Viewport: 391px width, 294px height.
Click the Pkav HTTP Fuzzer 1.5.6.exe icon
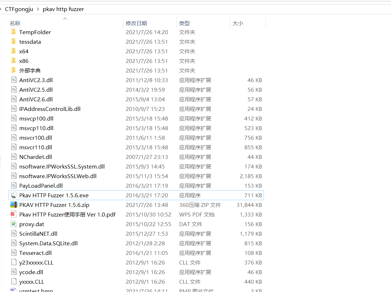(x=14, y=195)
